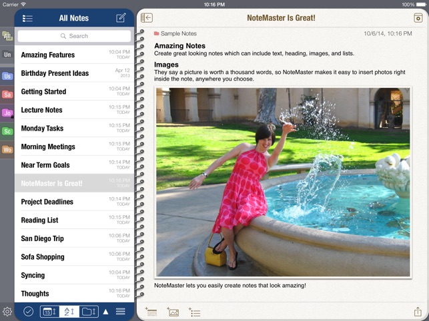Tap the "All Notes" list title

point(74,18)
